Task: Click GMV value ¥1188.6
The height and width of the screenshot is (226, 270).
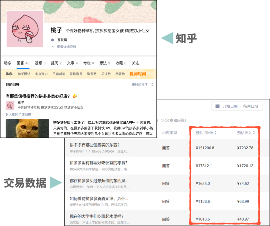Action: click(203, 202)
